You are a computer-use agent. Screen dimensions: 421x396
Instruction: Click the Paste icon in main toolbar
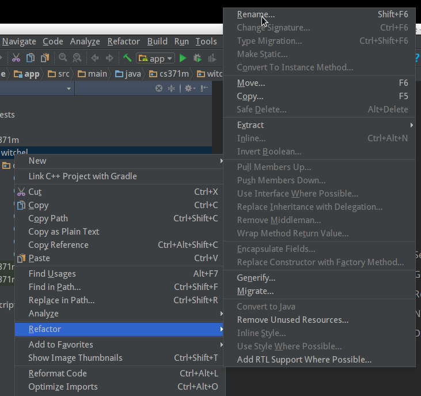pyautogui.click(x=44, y=58)
